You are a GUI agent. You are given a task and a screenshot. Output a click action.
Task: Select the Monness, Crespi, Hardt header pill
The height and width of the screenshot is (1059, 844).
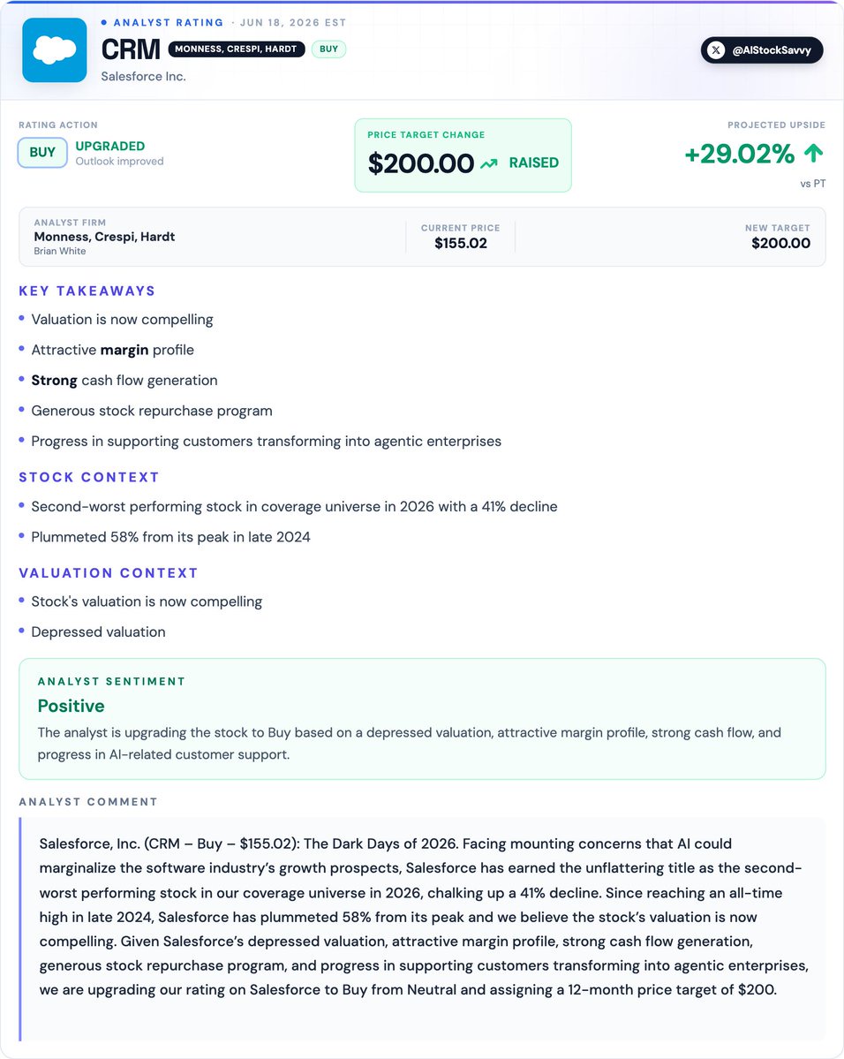tap(237, 49)
